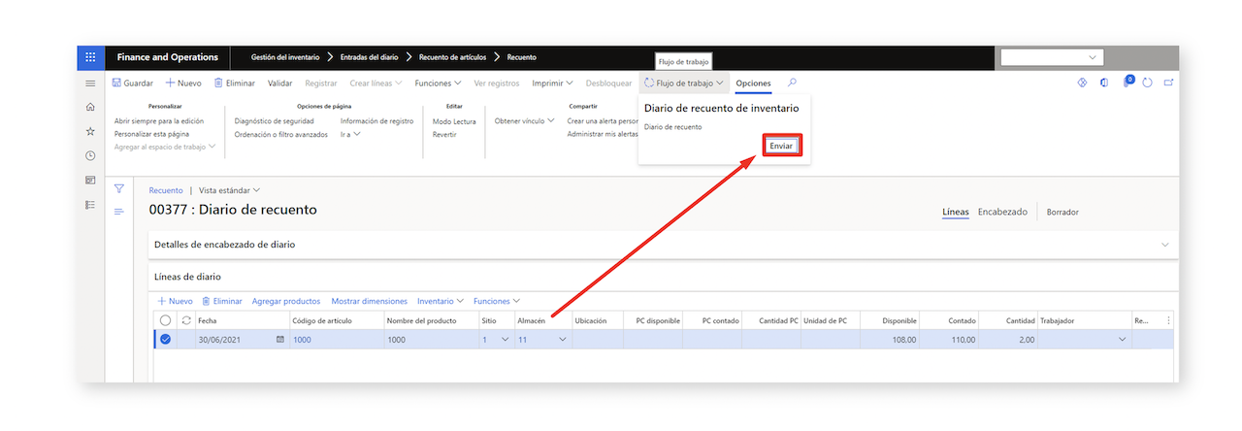
Task: Open related information lines icon below filter
Action: coord(119,212)
